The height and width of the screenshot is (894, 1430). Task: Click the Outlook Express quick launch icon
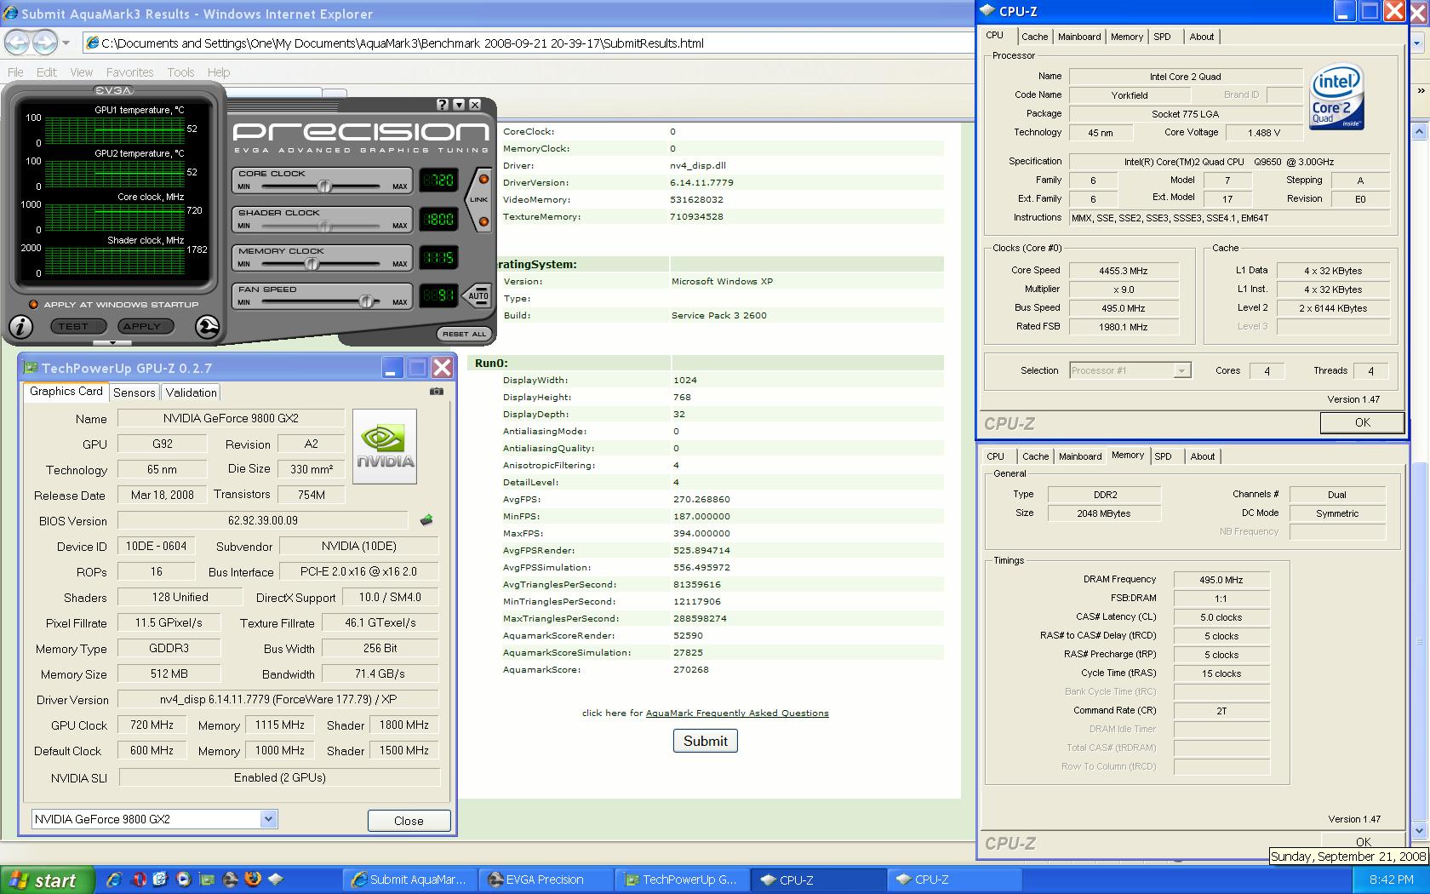coord(161,880)
